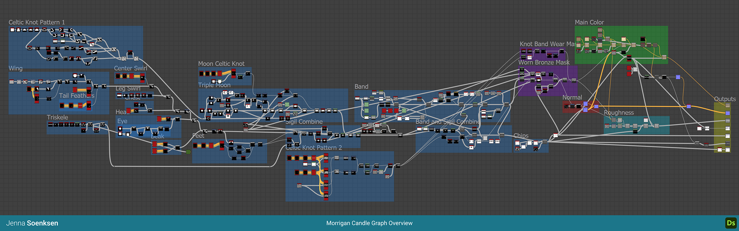
Task: Select the last node of Celtic Knot Pattern 2 chain
Action: click(x=398, y=166)
